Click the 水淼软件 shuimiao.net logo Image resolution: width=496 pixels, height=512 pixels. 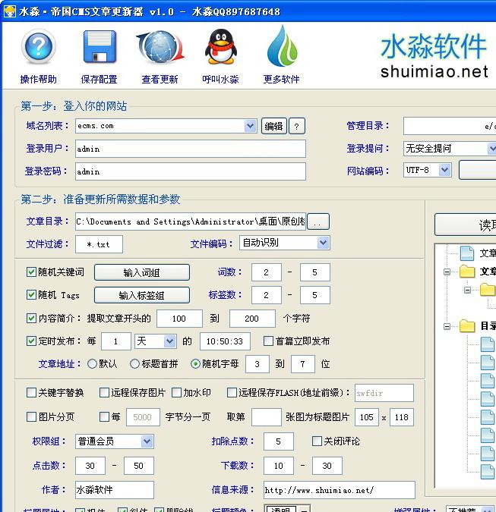434,56
